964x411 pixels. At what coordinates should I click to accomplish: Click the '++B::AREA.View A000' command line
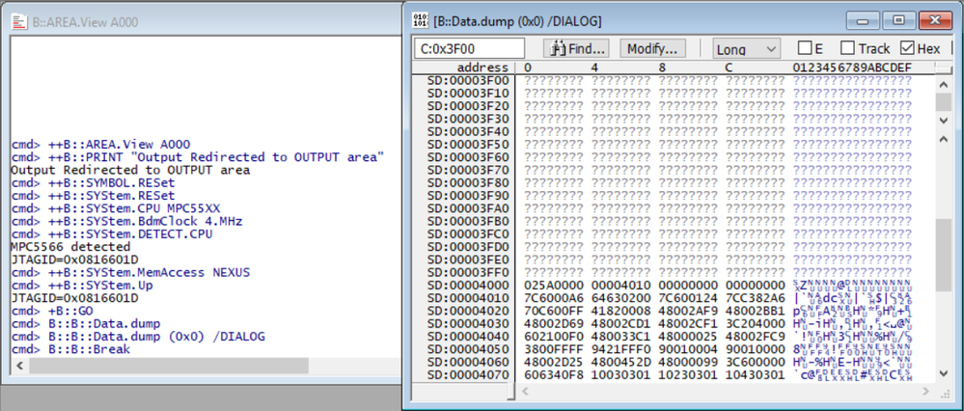pyautogui.click(x=100, y=145)
